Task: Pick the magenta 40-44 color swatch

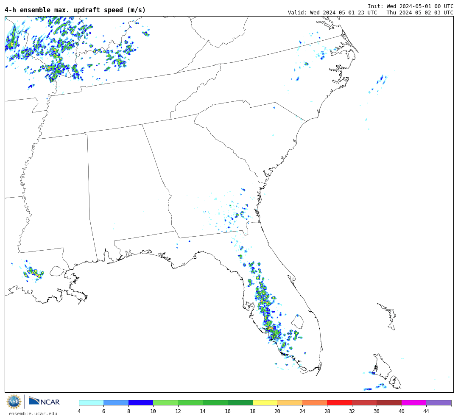Action: click(414, 402)
